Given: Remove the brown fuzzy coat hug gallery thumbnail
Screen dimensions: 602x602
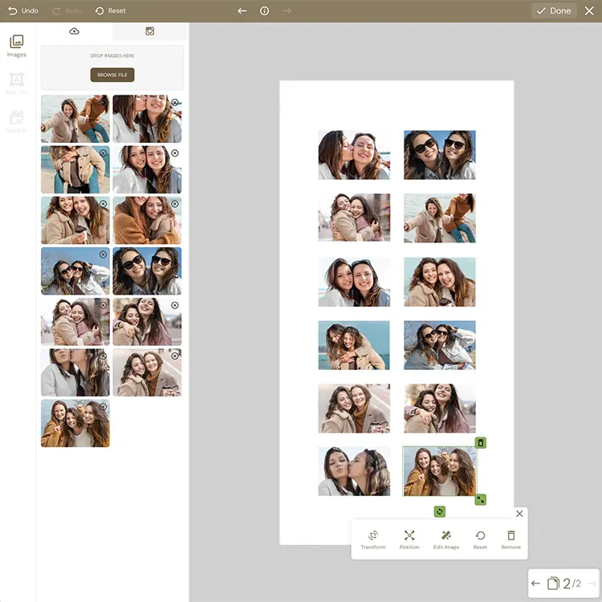Looking at the screenshot, I should (x=175, y=204).
